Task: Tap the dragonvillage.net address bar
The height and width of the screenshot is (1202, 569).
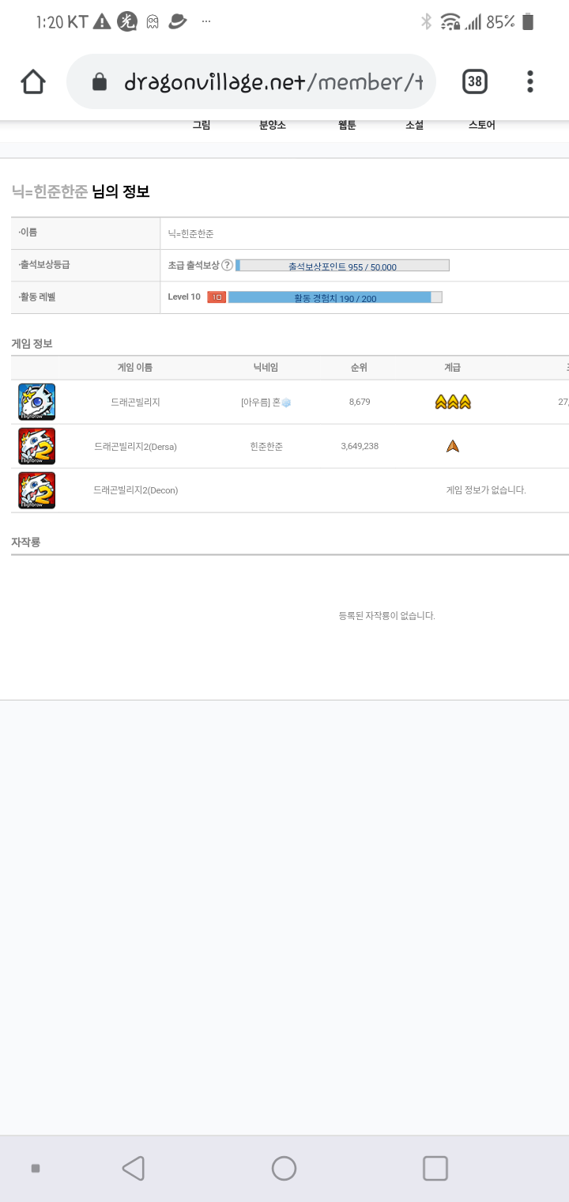Action: (x=273, y=81)
